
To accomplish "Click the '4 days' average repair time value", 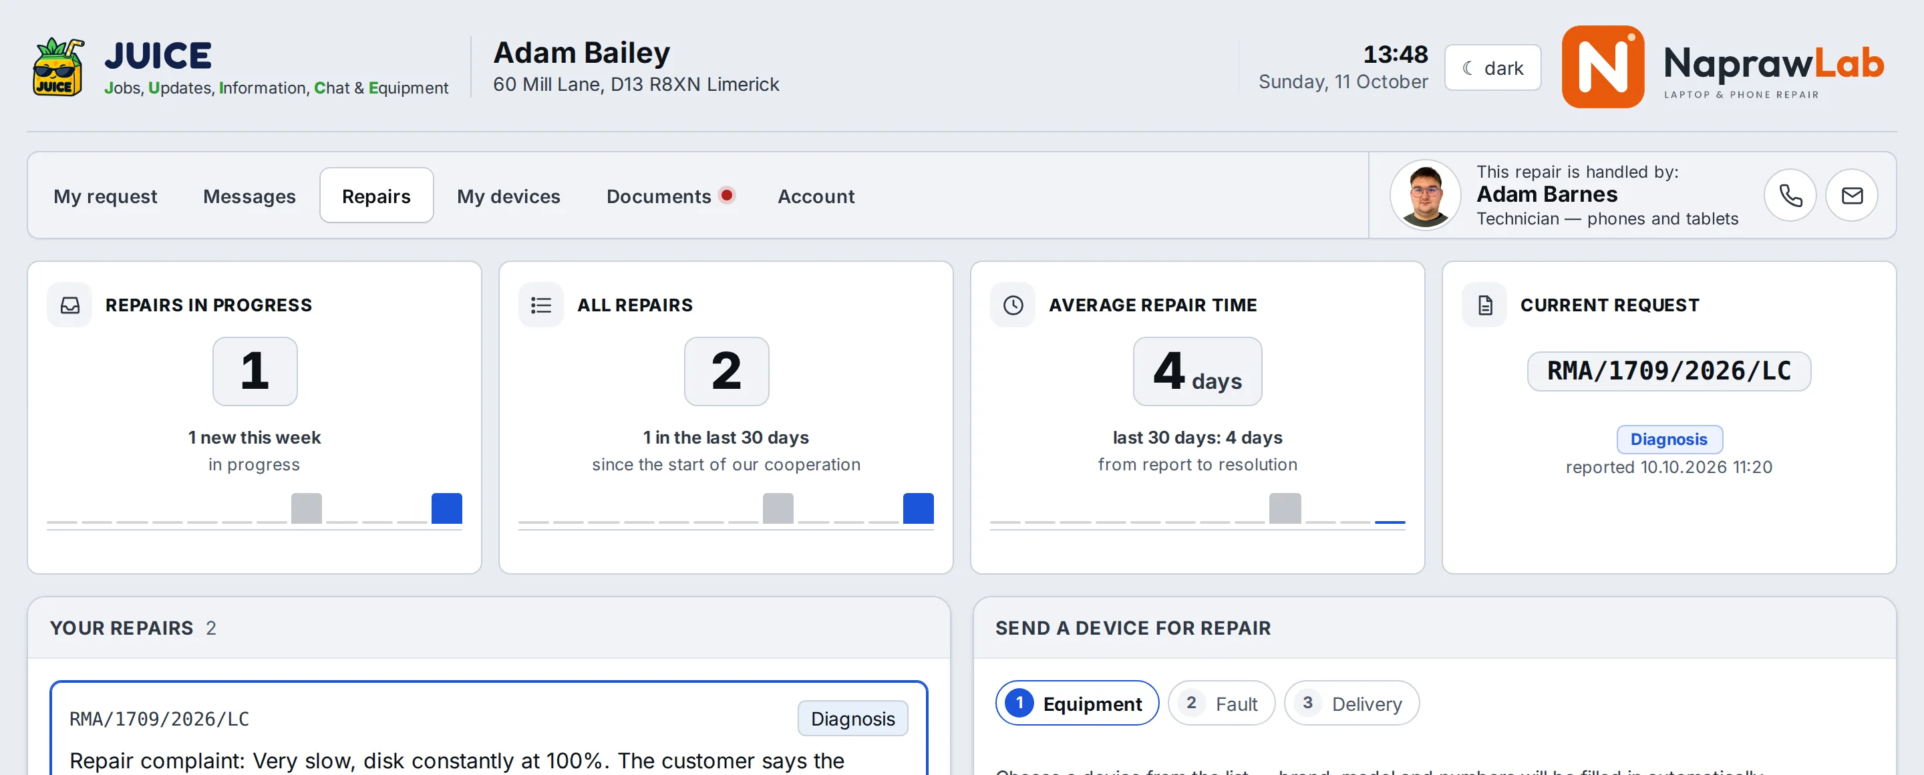I will [x=1197, y=371].
